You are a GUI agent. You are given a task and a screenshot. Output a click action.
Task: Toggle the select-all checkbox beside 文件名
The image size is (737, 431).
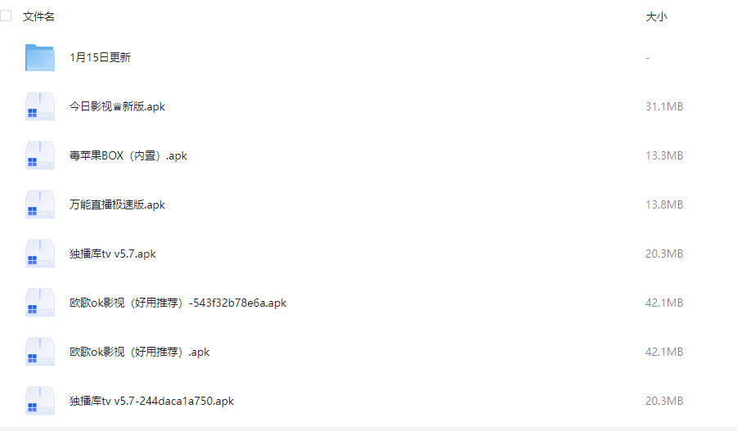click(6, 16)
